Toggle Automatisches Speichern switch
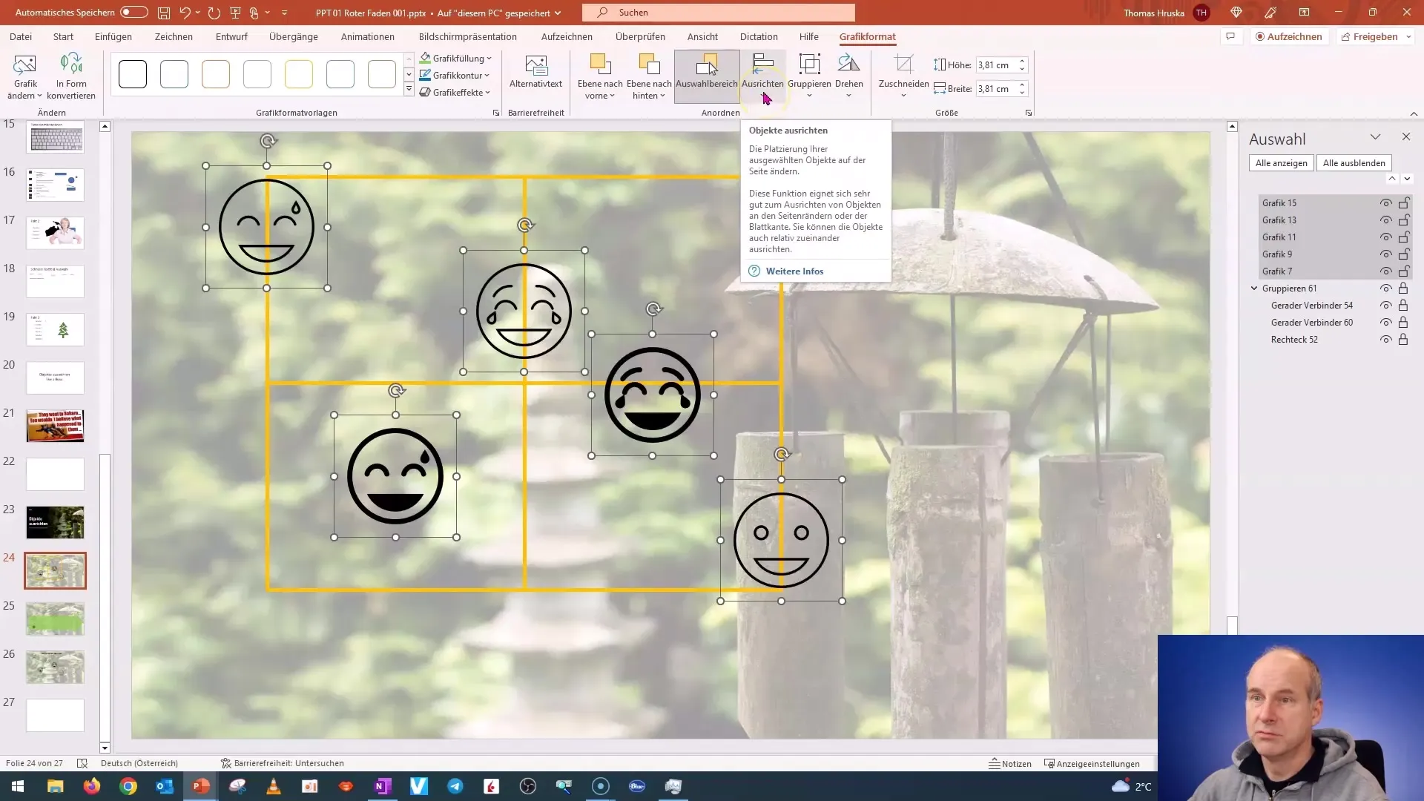 point(133,13)
